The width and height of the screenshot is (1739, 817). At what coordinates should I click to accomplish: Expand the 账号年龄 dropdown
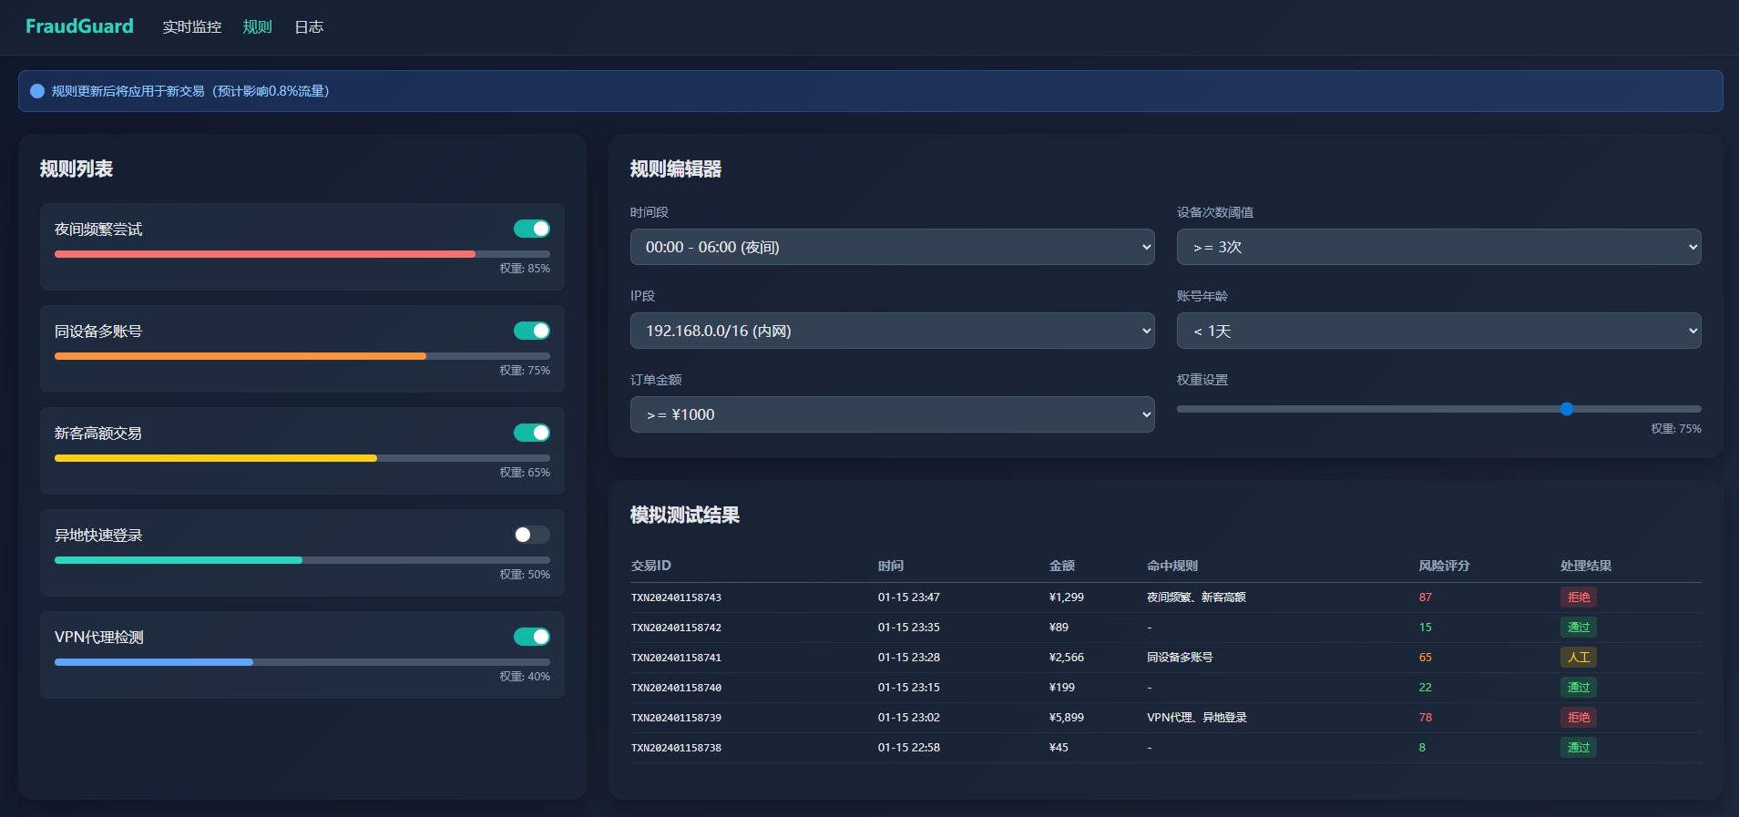pyautogui.click(x=1439, y=331)
